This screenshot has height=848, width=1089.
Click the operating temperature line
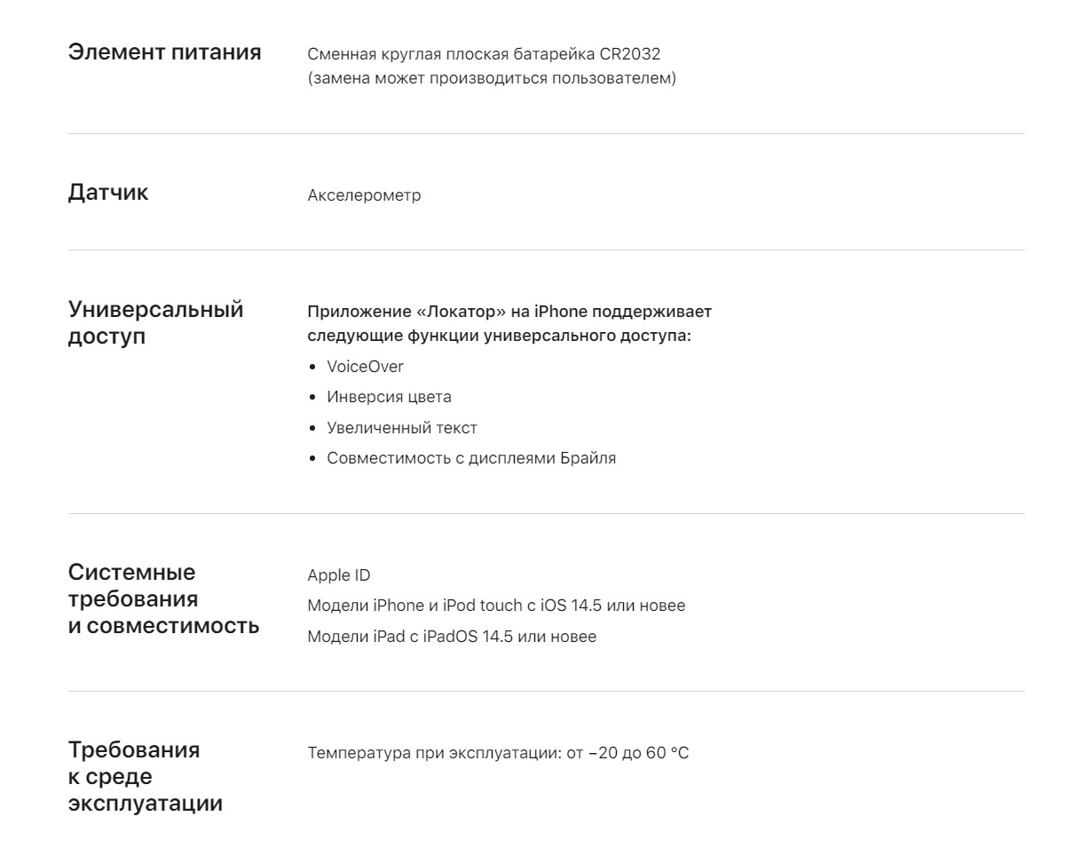(x=498, y=754)
